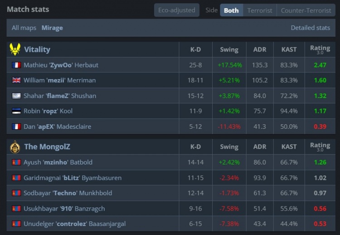Click the French flag beside ZywOo
The image size is (340, 235).
16,65
